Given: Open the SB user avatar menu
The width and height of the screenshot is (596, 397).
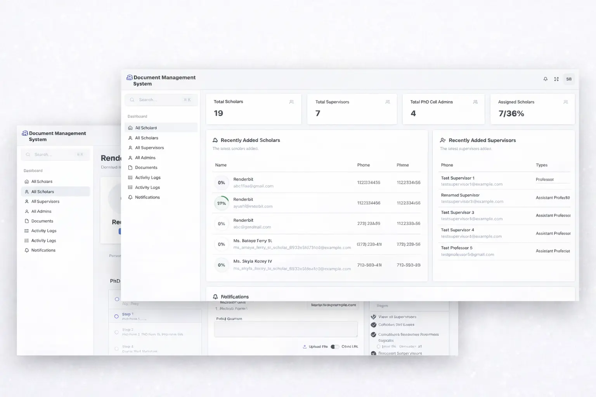Looking at the screenshot, I should coord(568,79).
